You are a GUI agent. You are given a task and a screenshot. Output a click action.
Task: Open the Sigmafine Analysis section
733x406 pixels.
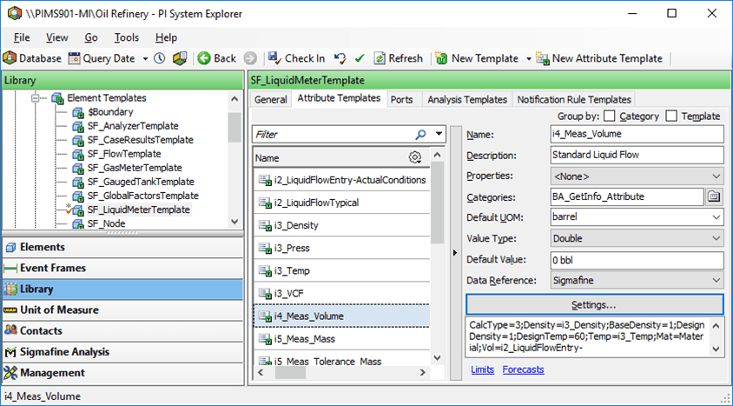[122, 352]
